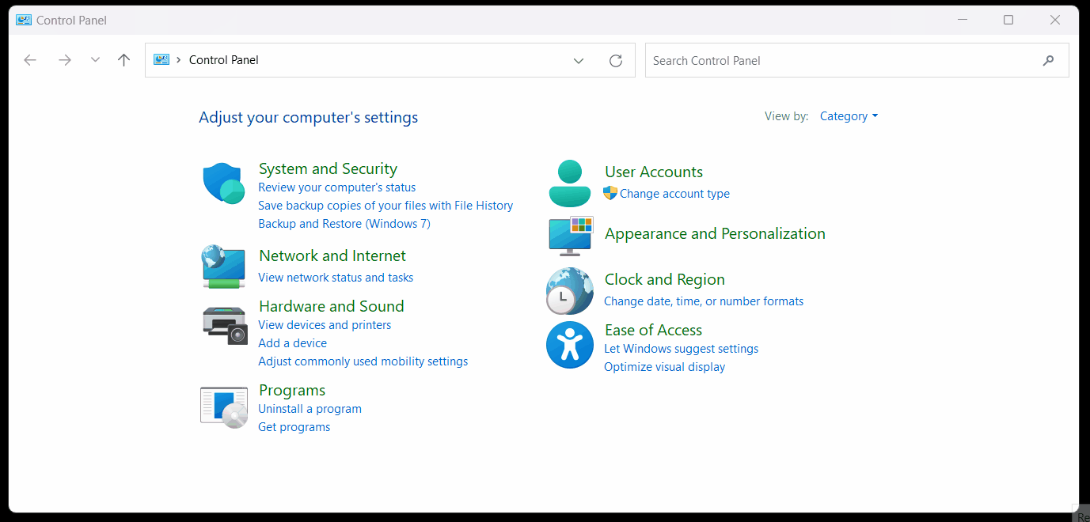Open the View by Category dropdown
This screenshot has width=1090, height=522.
(849, 116)
